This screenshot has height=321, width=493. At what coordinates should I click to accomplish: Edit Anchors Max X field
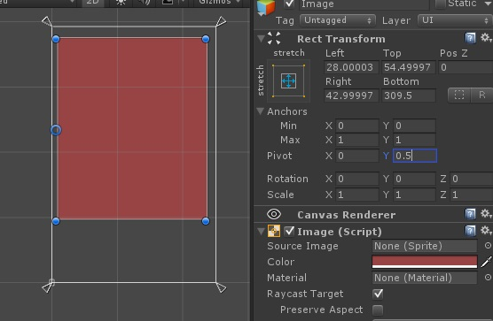[x=357, y=140]
